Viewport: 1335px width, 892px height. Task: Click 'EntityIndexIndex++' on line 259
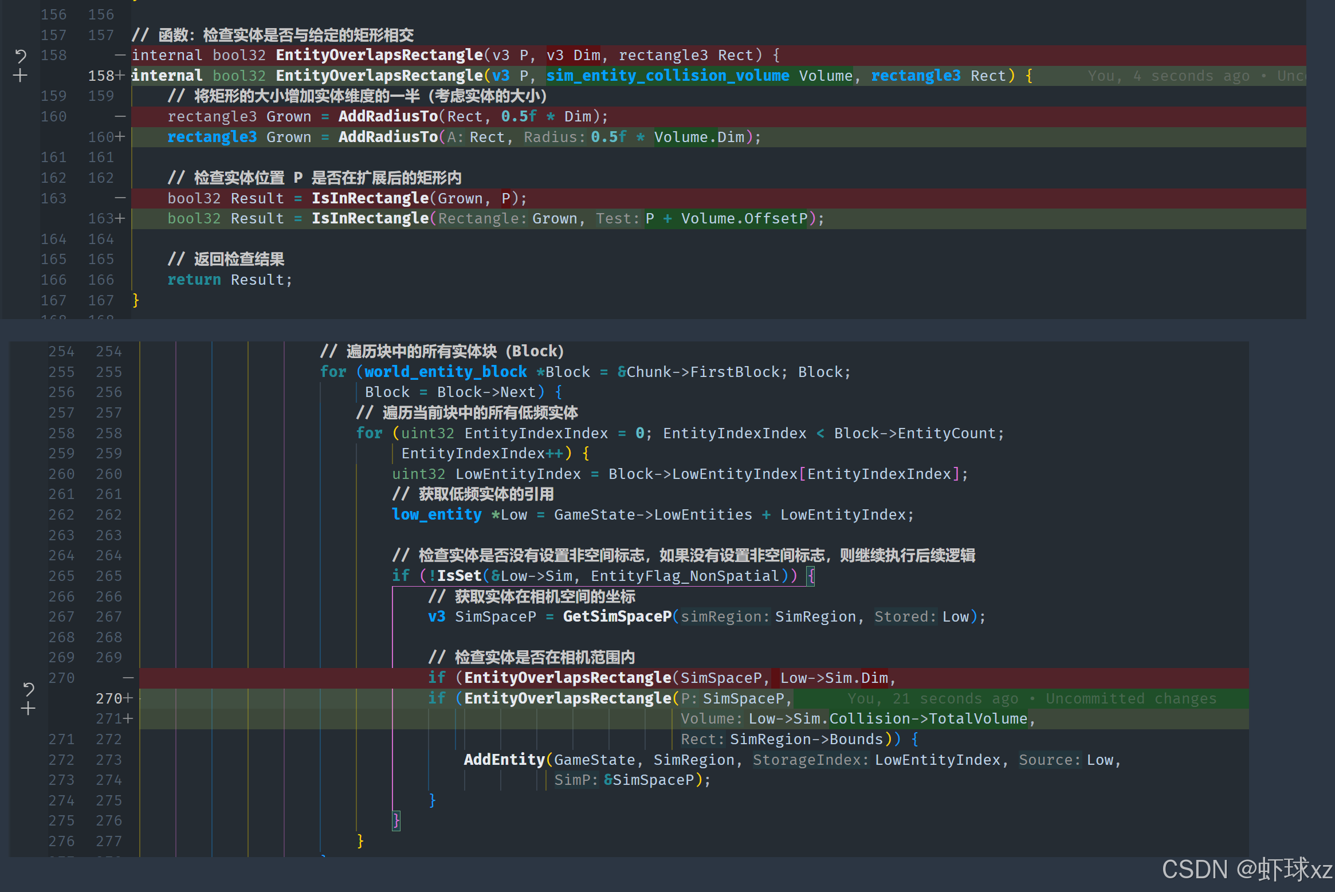(x=482, y=453)
